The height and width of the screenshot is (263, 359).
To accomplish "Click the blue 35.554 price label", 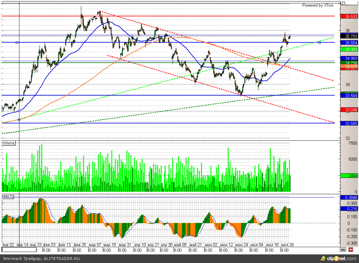I will coord(349,43).
